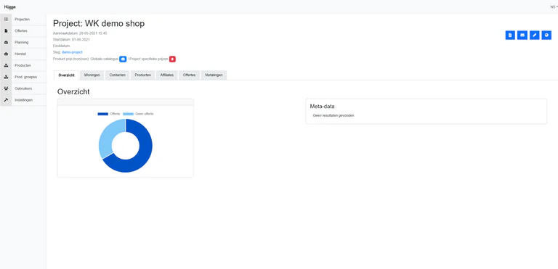
Task: Click the Planning sidebar icon
Action: click(6, 42)
